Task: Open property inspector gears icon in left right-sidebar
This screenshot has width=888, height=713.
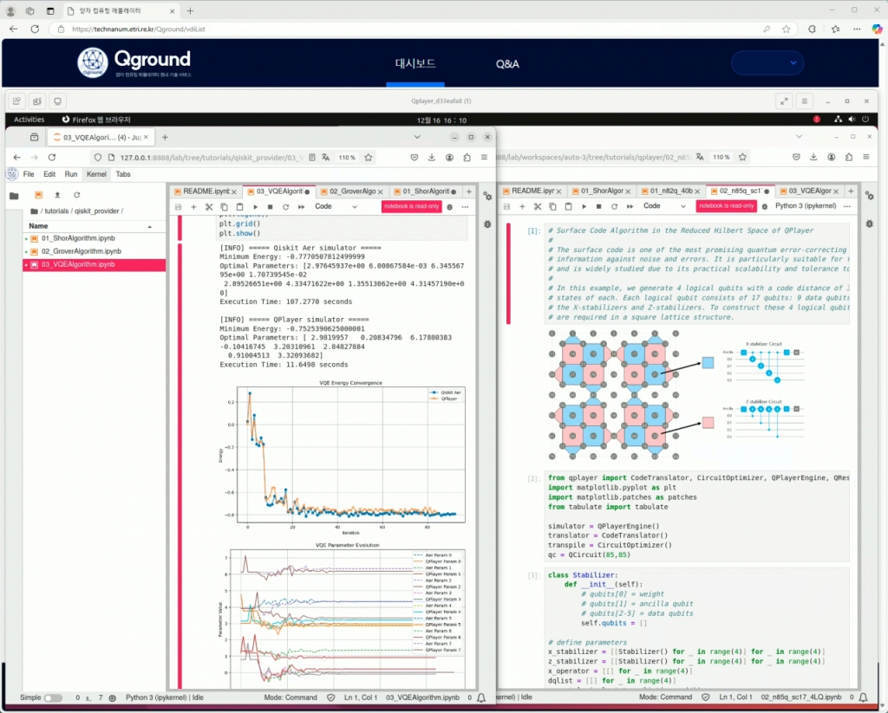Action: (487, 196)
